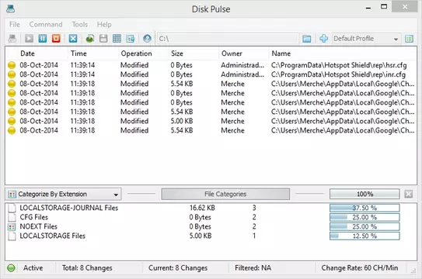Open the charts icon in the toolbar
The image size is (422, 279).
click(x=90, y=39)
